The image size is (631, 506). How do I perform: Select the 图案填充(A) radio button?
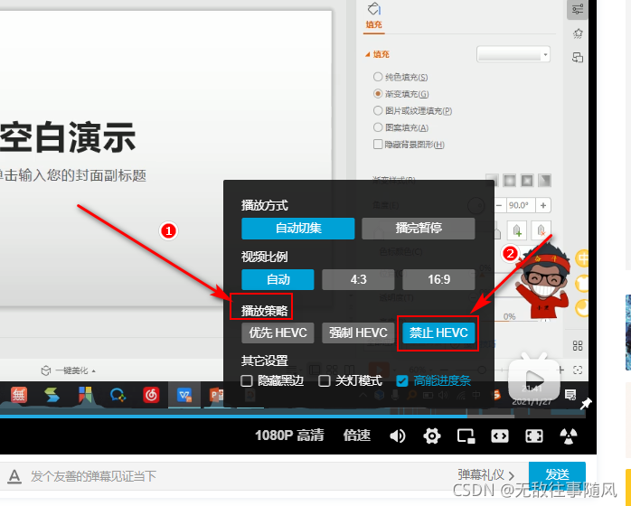click(378, 127)
